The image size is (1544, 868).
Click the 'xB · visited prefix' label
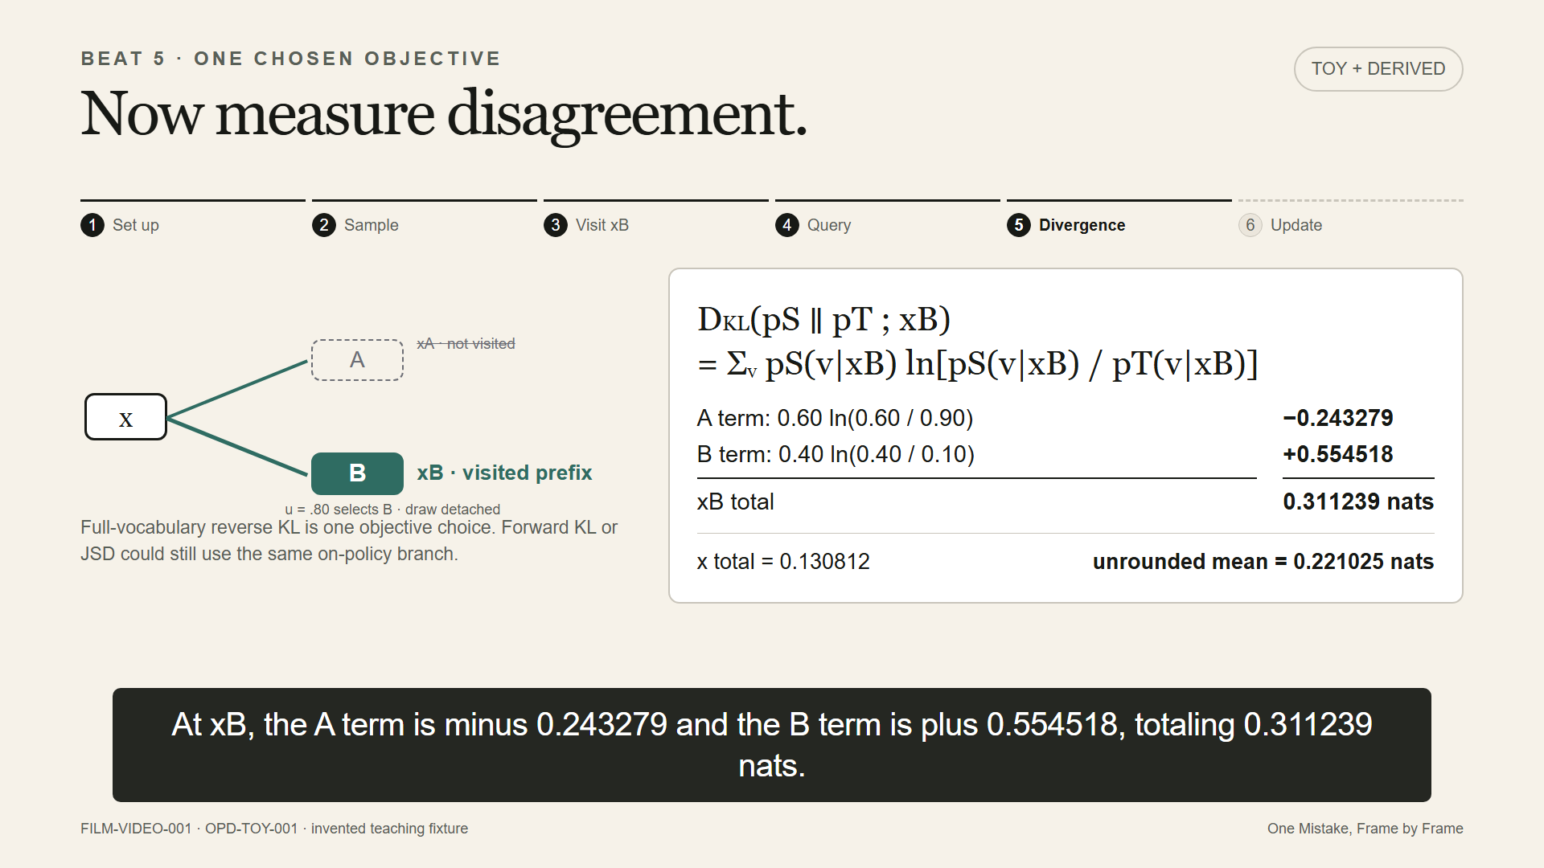(504, 473)
